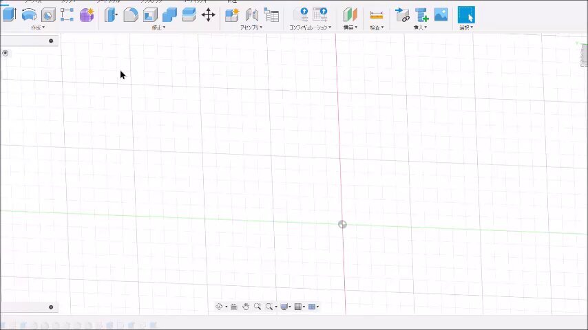Open the コンフィギュレーション dropdown menu
The width and height of the screenshot is (588, 330).
pos(310,27)
